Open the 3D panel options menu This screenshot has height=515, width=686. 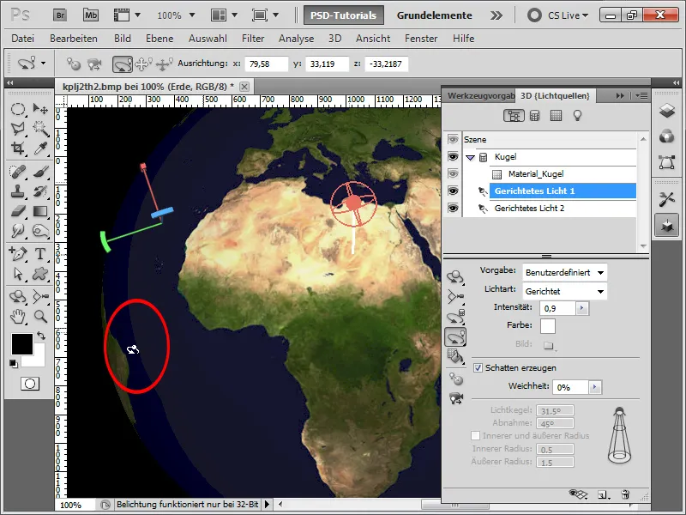click(x=641, y=95)
